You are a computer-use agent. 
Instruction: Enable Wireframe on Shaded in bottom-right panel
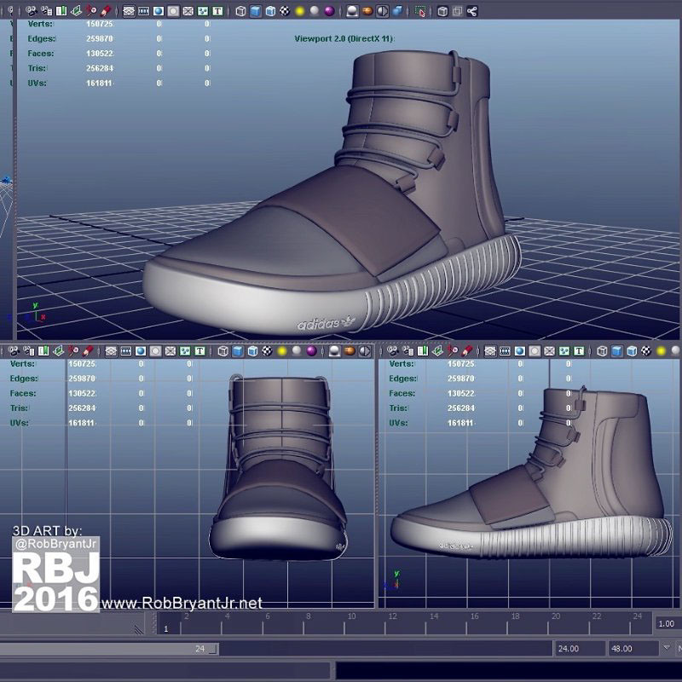[x=632, y=351]
